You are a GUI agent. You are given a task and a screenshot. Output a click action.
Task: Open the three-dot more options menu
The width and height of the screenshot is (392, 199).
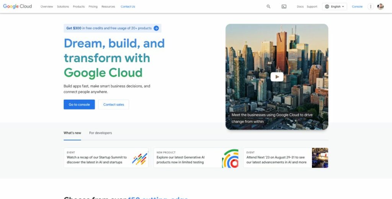371,7
